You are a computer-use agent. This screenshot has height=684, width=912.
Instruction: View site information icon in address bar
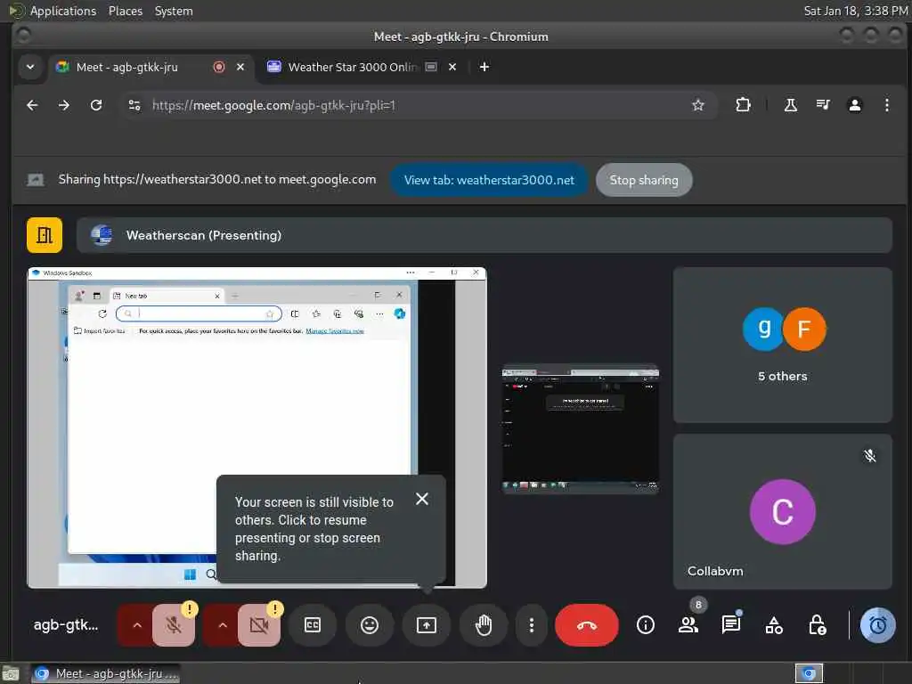[134, 105]
